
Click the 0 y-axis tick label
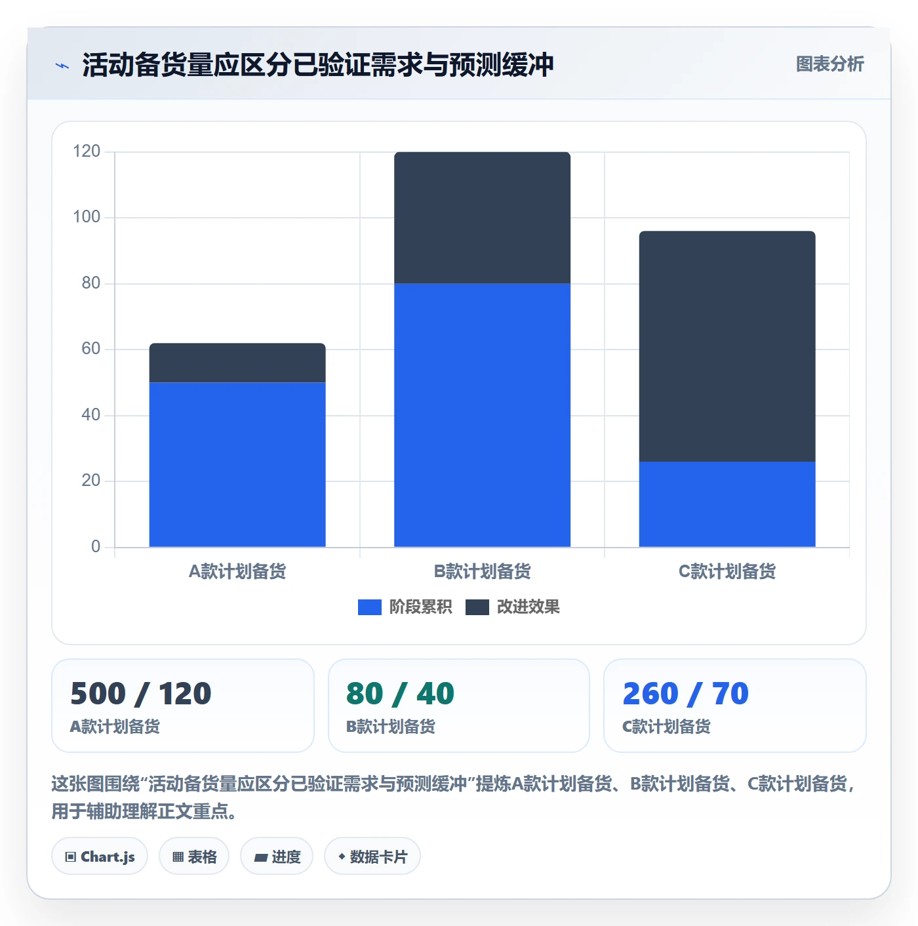pos(96,547)
